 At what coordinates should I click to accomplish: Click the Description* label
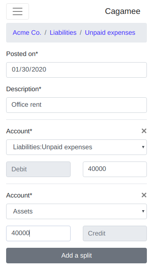click(24, 89)
